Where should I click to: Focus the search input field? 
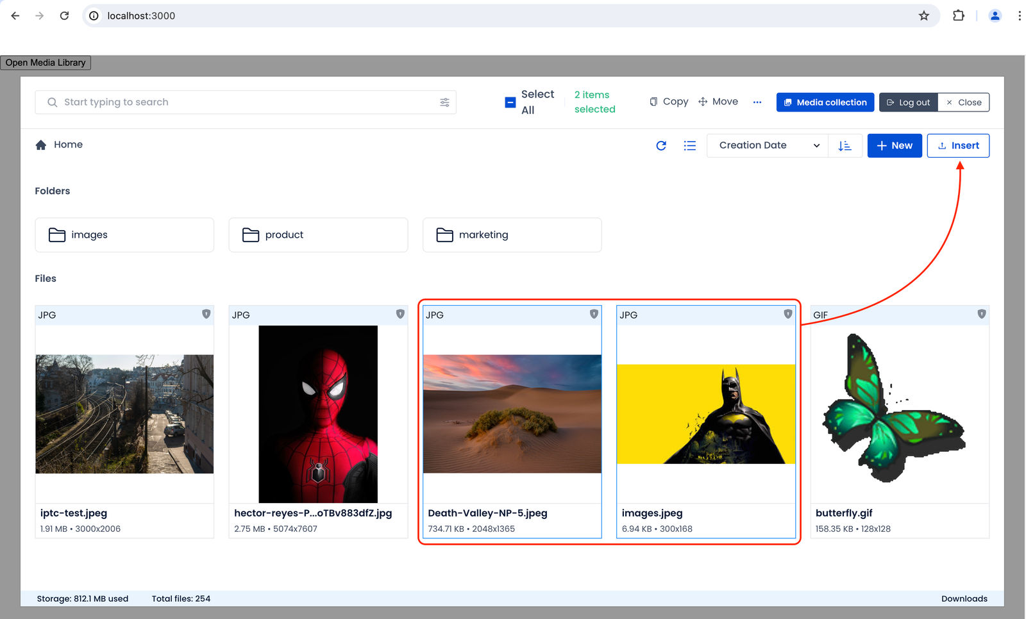[246, 103]
